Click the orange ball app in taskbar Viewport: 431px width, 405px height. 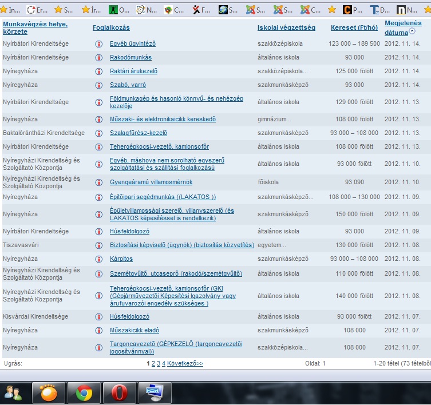pyautogui.click(x=49, y=393)
